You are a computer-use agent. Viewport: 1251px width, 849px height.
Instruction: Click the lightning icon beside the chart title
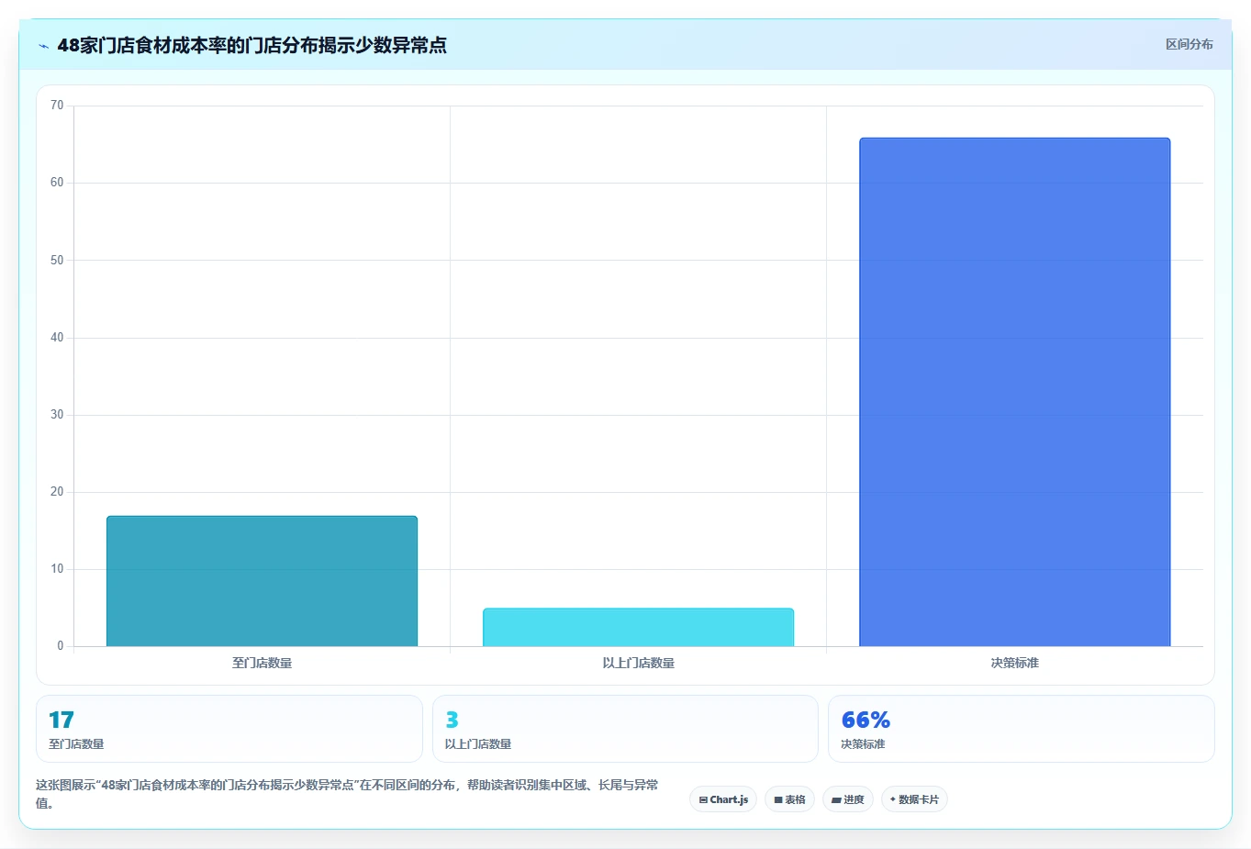point(43,46)
